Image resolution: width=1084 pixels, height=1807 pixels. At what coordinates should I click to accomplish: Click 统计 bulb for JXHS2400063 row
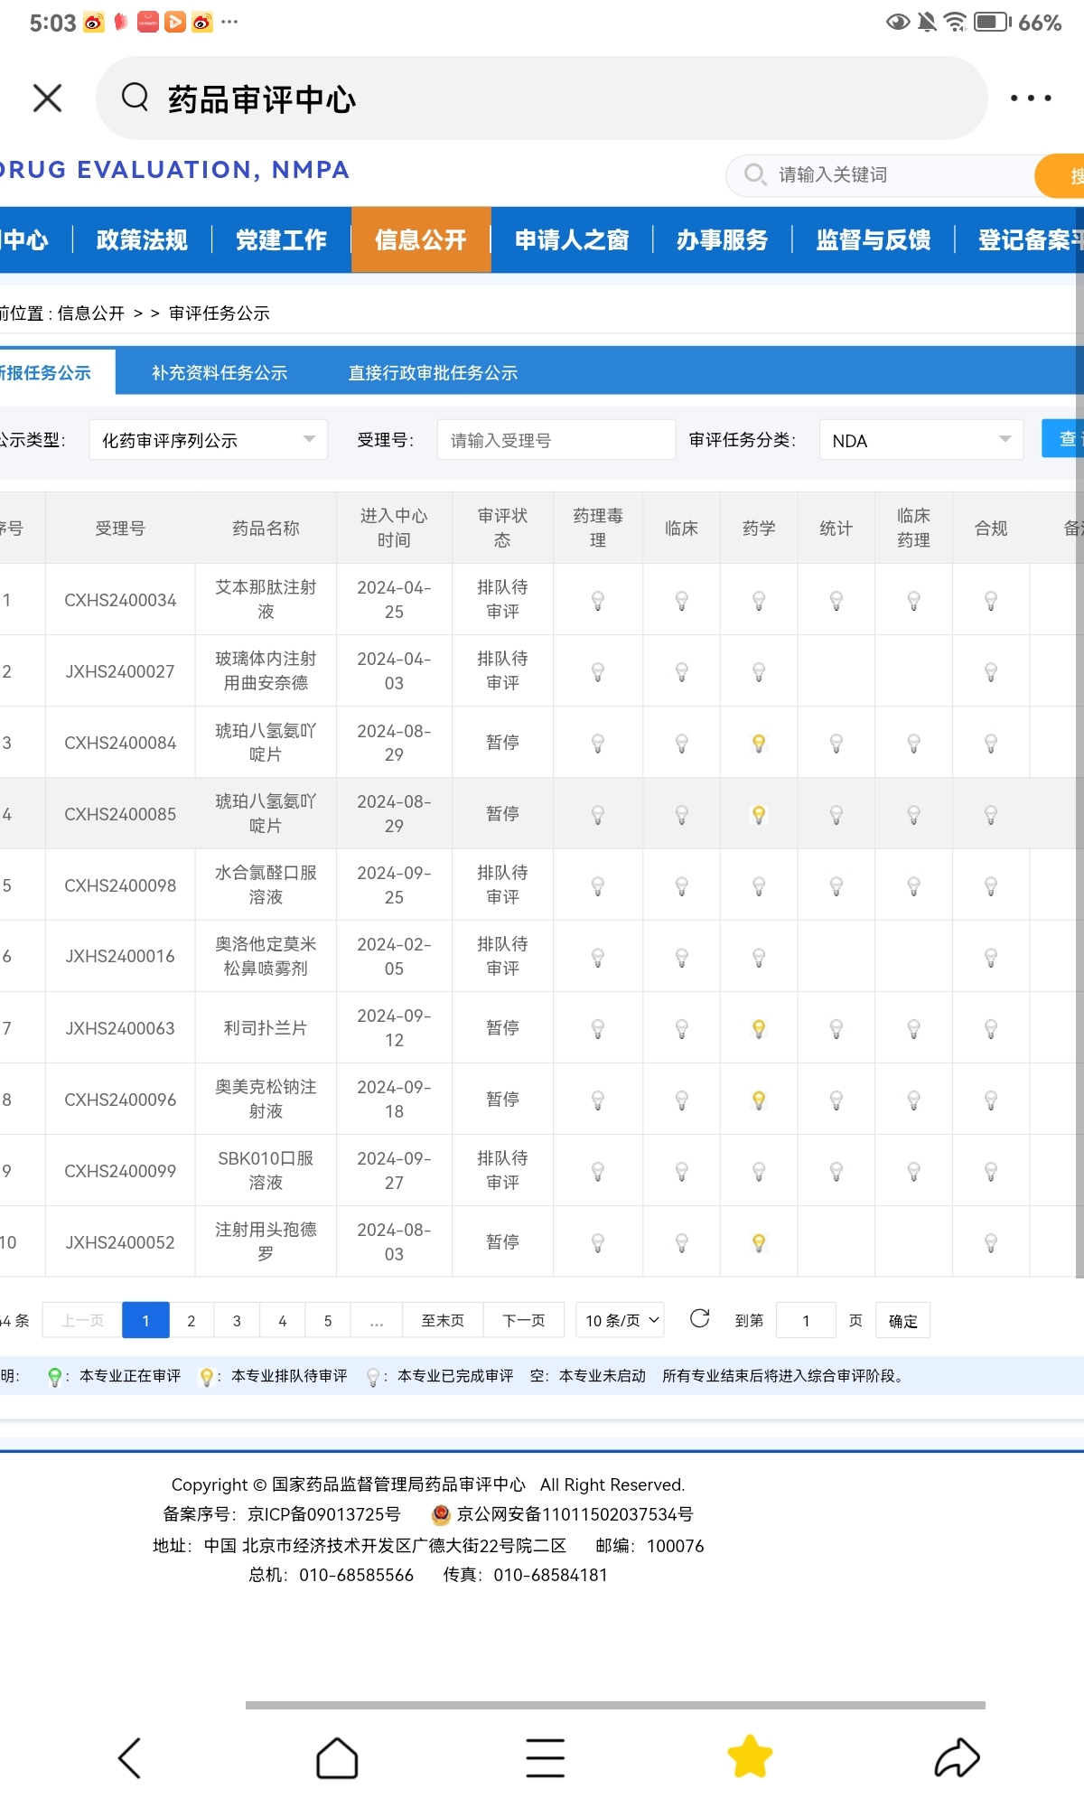[836, 1028]
